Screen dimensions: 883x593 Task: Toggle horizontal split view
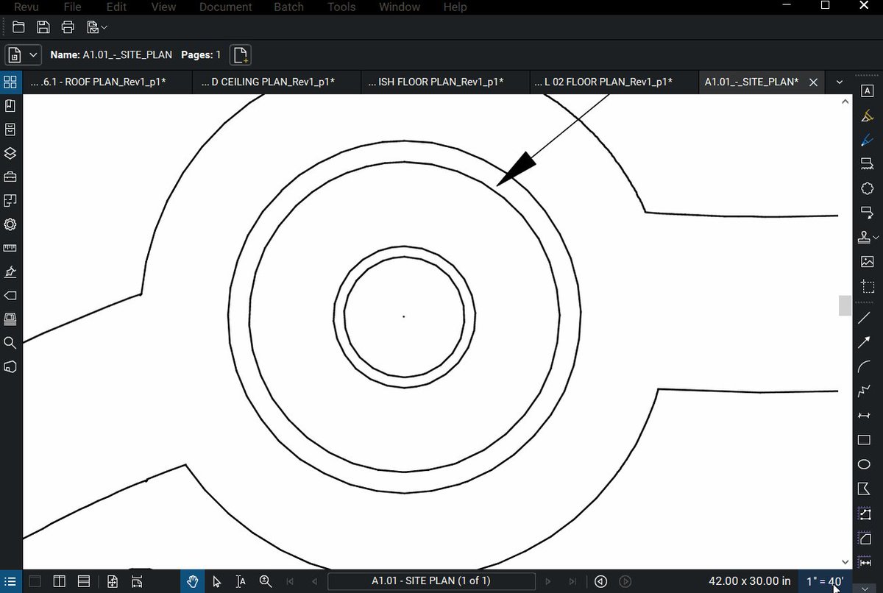click(84, 581)
